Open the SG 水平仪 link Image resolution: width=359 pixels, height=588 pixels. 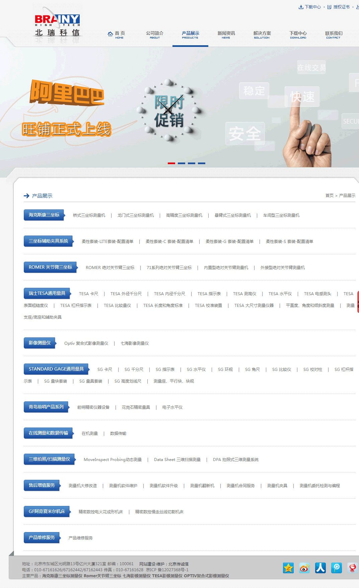(x=196, y=370)
